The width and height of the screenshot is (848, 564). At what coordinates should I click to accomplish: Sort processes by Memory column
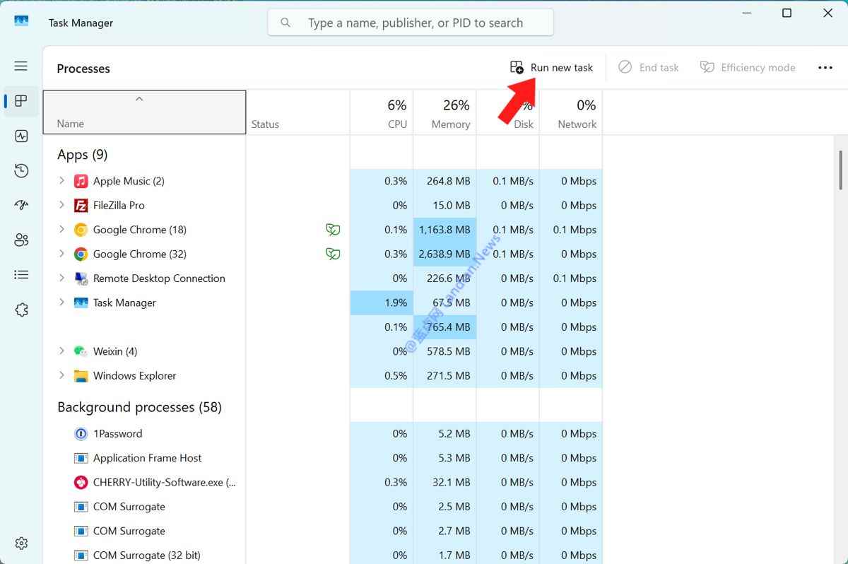444,113
